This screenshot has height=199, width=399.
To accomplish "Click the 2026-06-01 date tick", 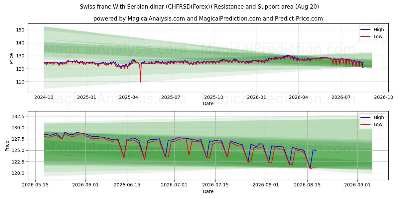I will click(86, 185).
